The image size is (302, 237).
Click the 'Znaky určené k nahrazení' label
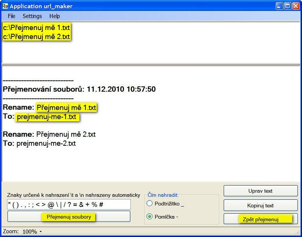pos(73,195)
